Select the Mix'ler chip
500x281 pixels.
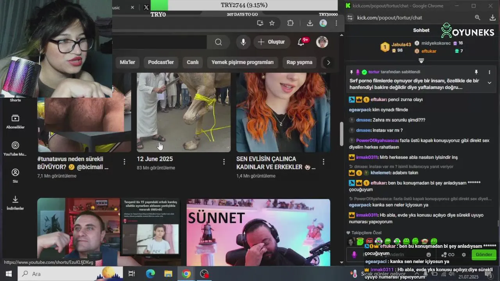[127, 62]
